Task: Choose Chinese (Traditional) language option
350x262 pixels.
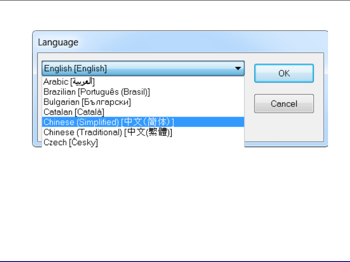Action: (108, 132)
